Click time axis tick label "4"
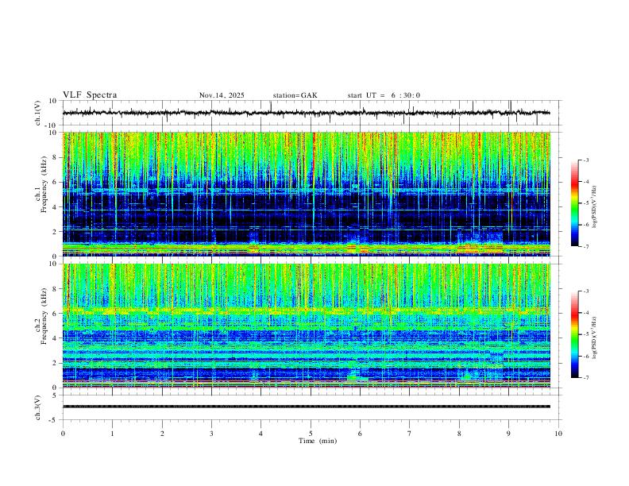The image size is (629, 486). tap(261, 434)
